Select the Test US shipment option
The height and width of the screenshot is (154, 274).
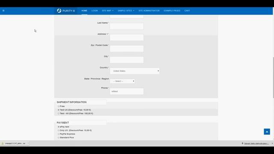coord(59,110)
